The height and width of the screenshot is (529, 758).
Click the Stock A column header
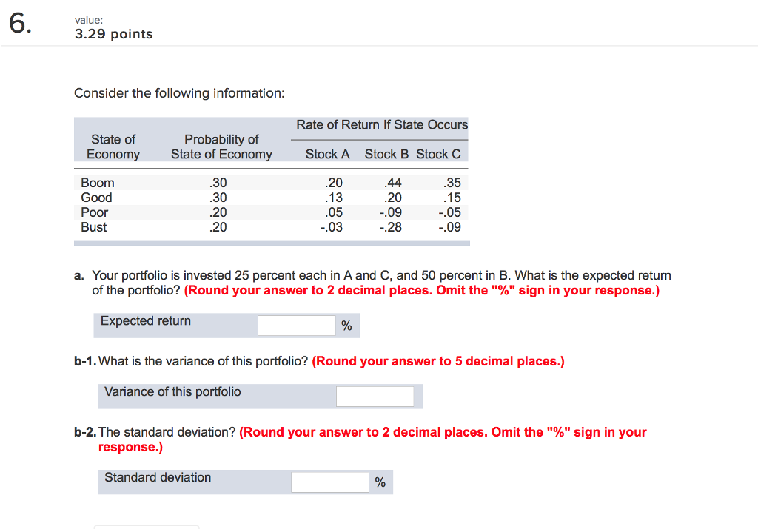327,154
